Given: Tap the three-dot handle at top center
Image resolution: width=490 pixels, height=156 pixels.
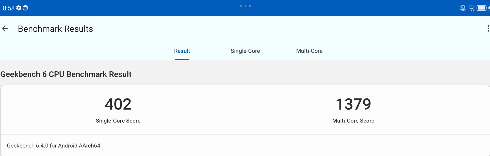Looking at the screenshot, I should pyautogui.click(x=245, y=6).
